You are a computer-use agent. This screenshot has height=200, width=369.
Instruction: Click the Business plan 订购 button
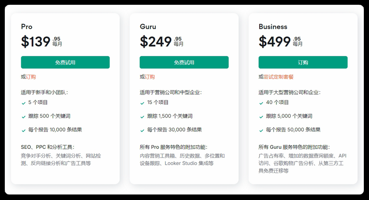[303, 63]
